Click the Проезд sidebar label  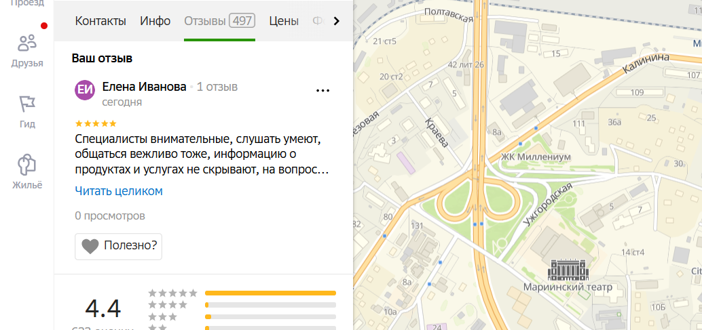click(x=27, y=3)
